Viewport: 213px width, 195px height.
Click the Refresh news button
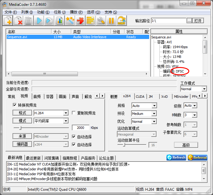pyautogui.click(x=176, y=158)
